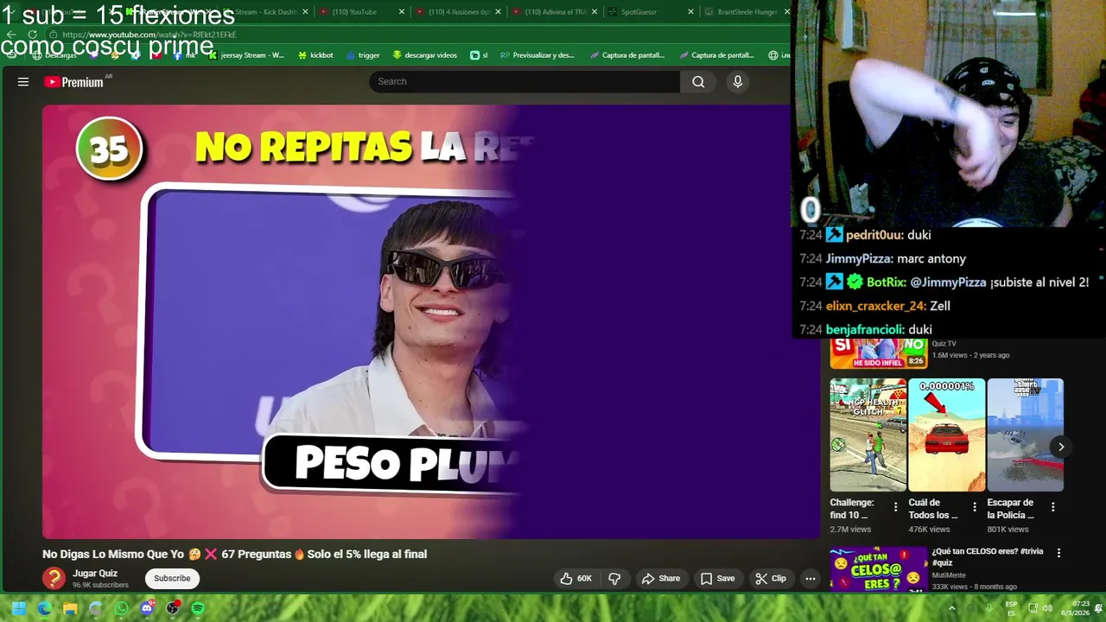1106x622 pixels.
Task: Open options for 'Escapar de la Policía' short
Action: [x=1052, y=508]
